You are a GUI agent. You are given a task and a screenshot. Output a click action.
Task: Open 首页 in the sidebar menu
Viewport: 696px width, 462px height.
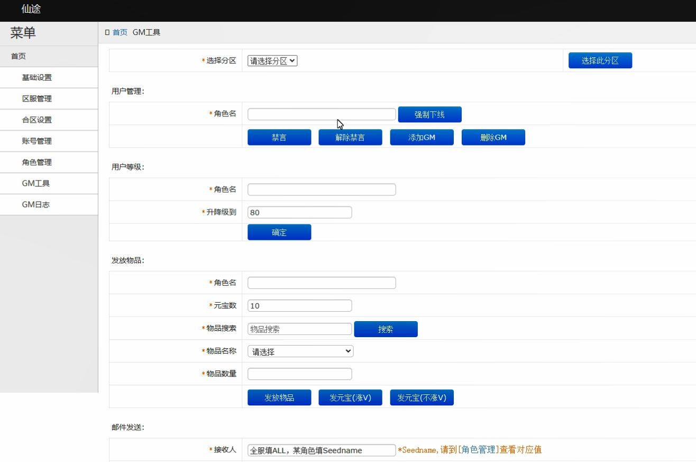coord(49,56)
